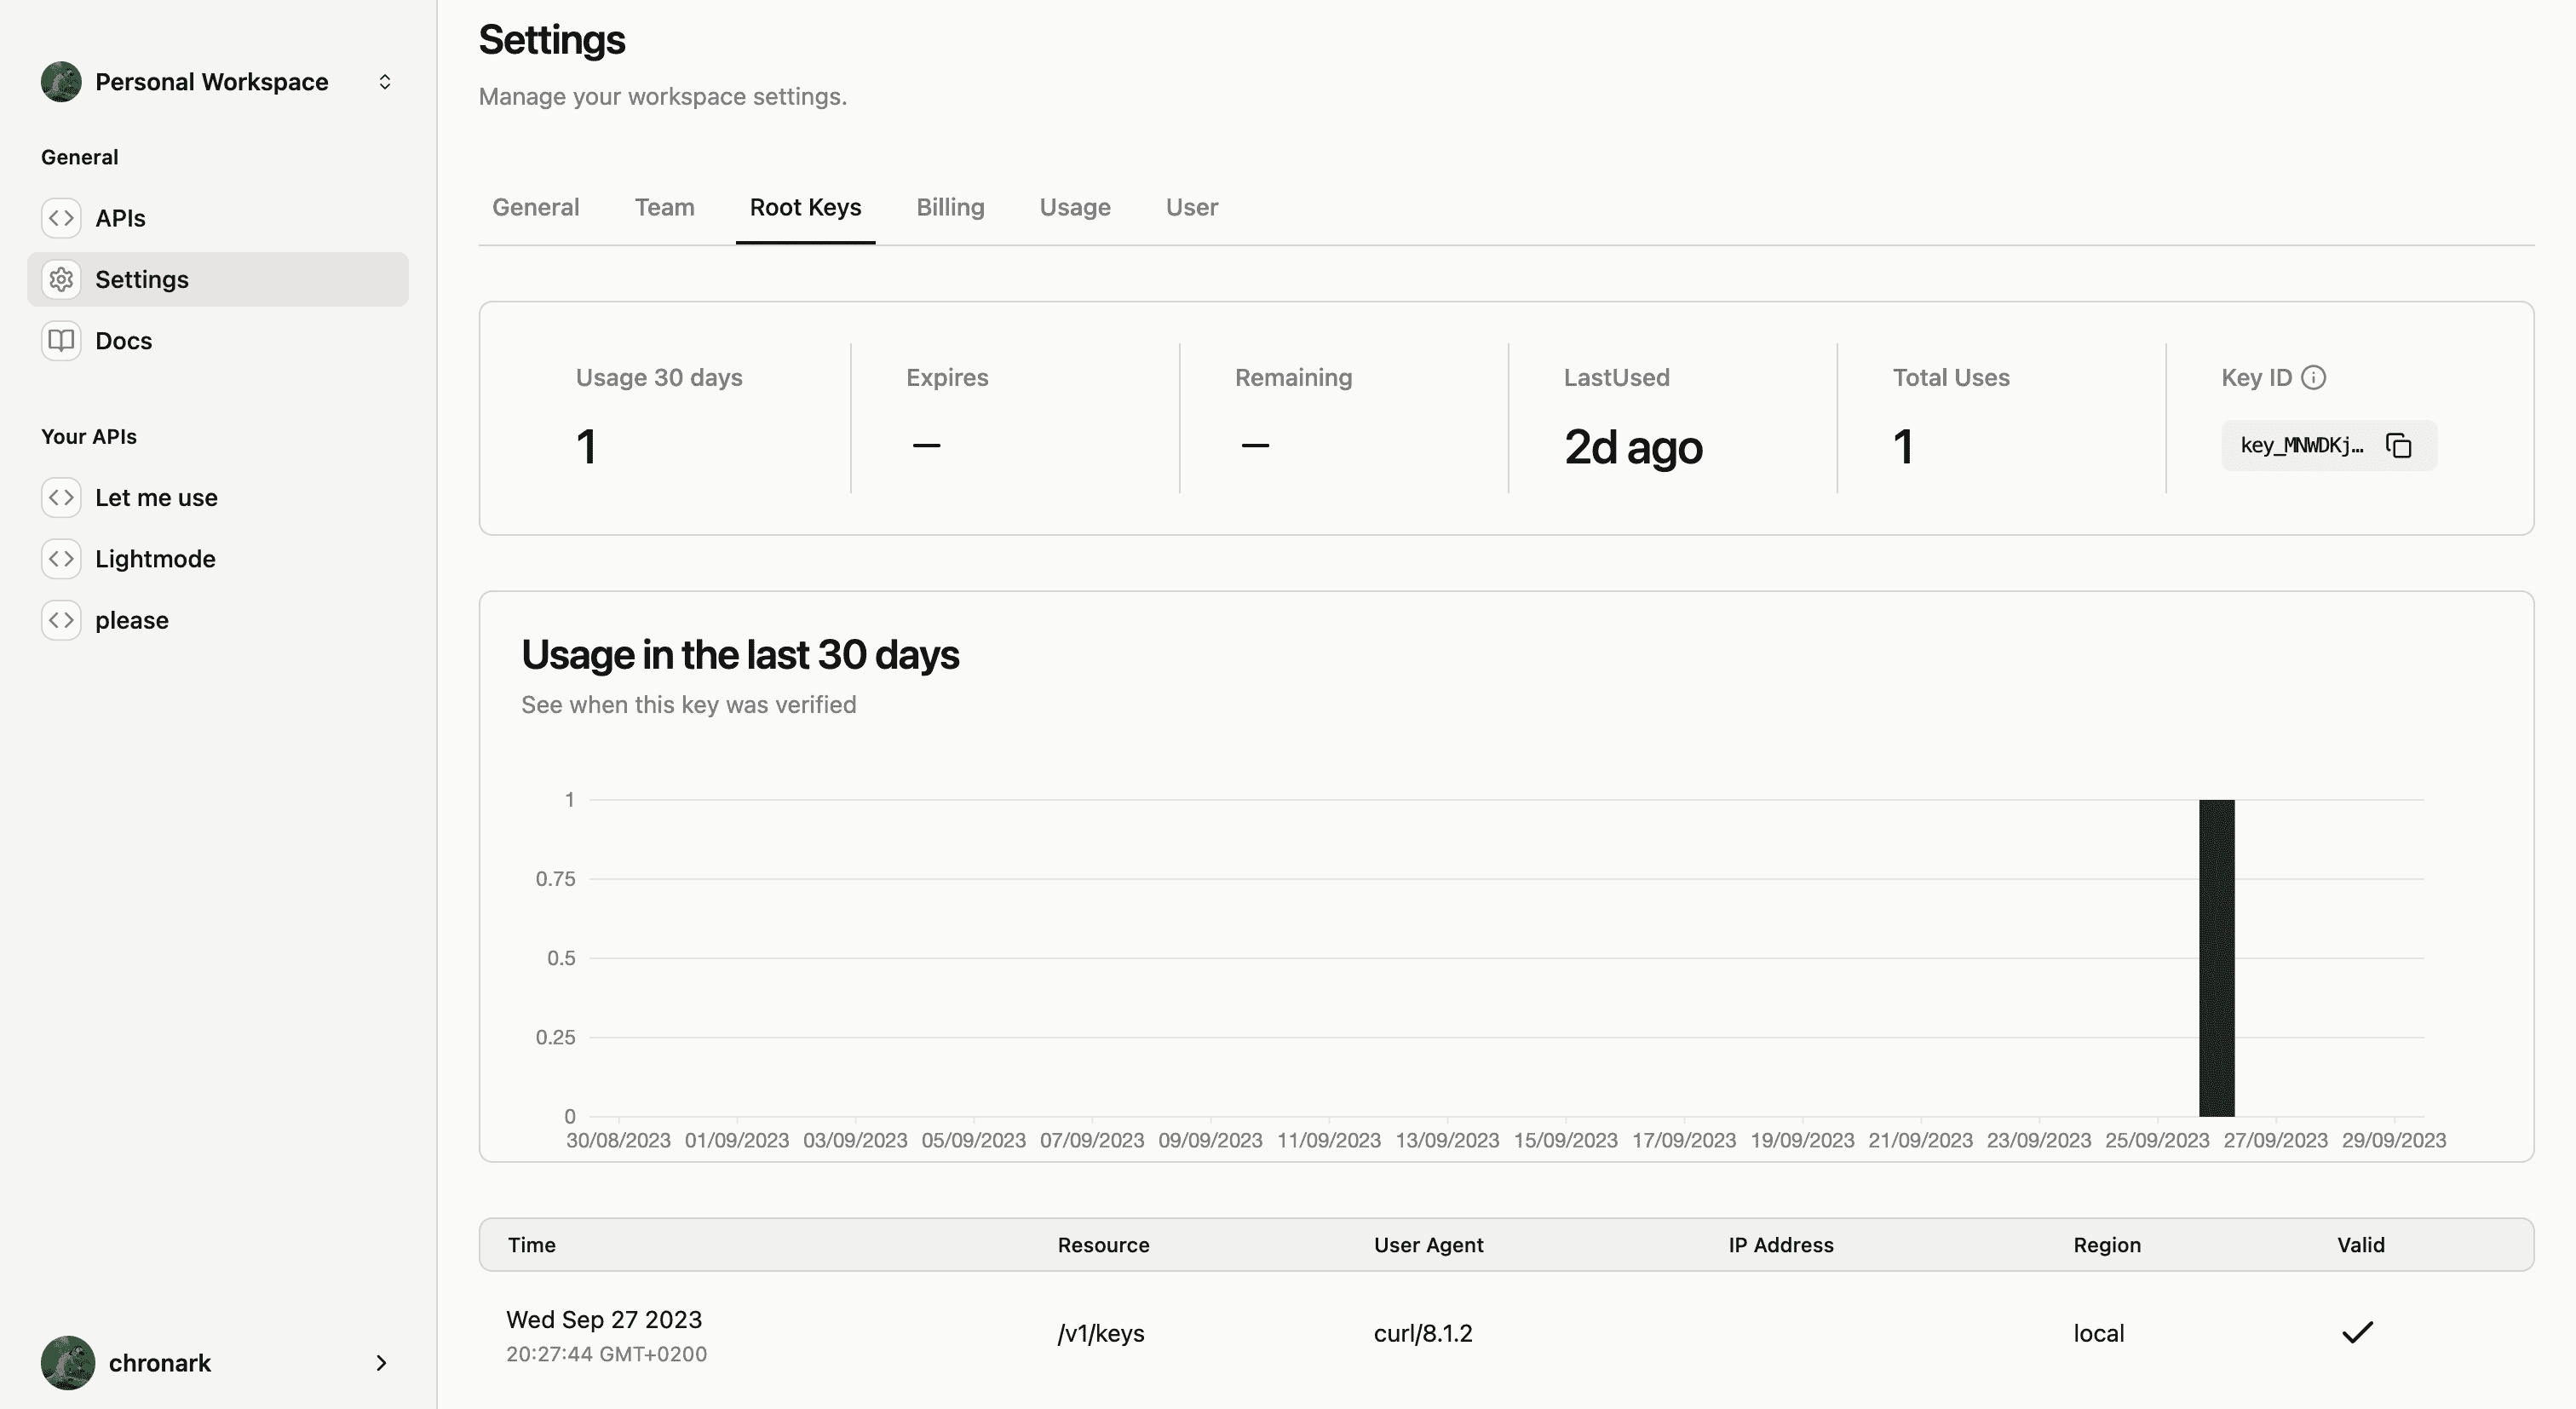Click the Root Keys tab to refresh
The width and height of the screenshot is (2576, 1409).
[805, 206]
